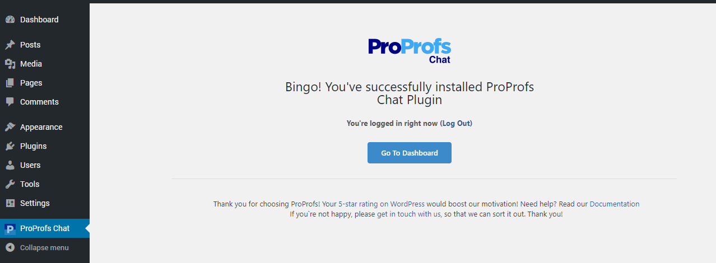Select ProProfs Chat menu entry
The image size is (716, 263).
click(45, 228)
